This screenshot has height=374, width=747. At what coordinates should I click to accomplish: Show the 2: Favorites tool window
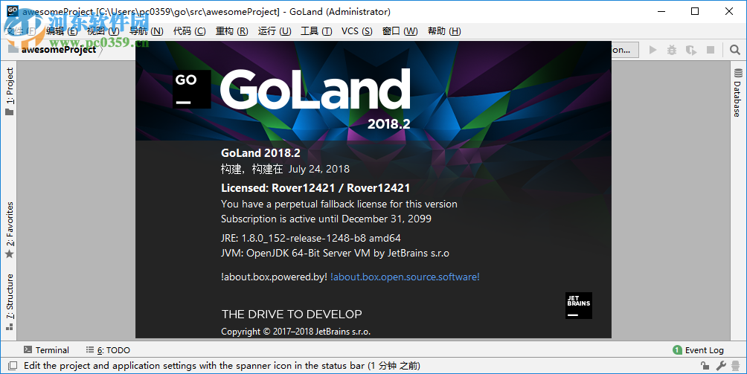pos(10,229)
